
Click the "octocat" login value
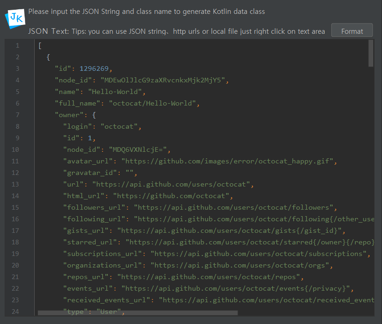(x=119, y=126)
